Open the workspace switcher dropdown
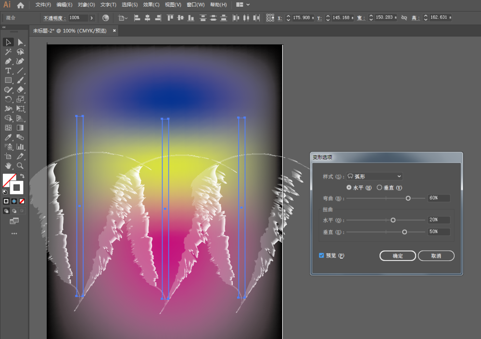This screenshot has height=339, width=481. point(243,5)
